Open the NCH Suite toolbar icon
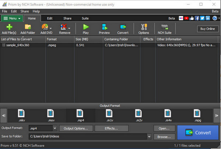 click(165, 29)
